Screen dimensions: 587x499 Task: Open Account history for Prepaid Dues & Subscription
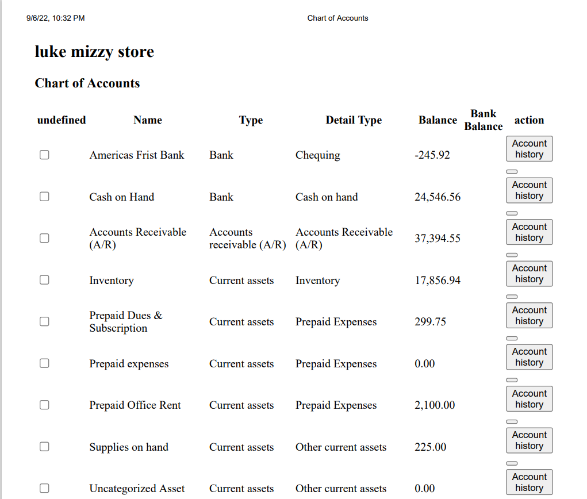(x=529, y=316)
